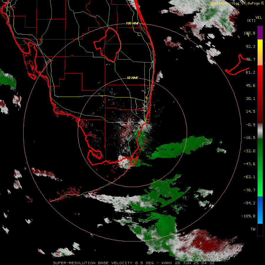Pick the purple segment of the color bar
This screenshot has height=265, width=265.
point(260,33)
